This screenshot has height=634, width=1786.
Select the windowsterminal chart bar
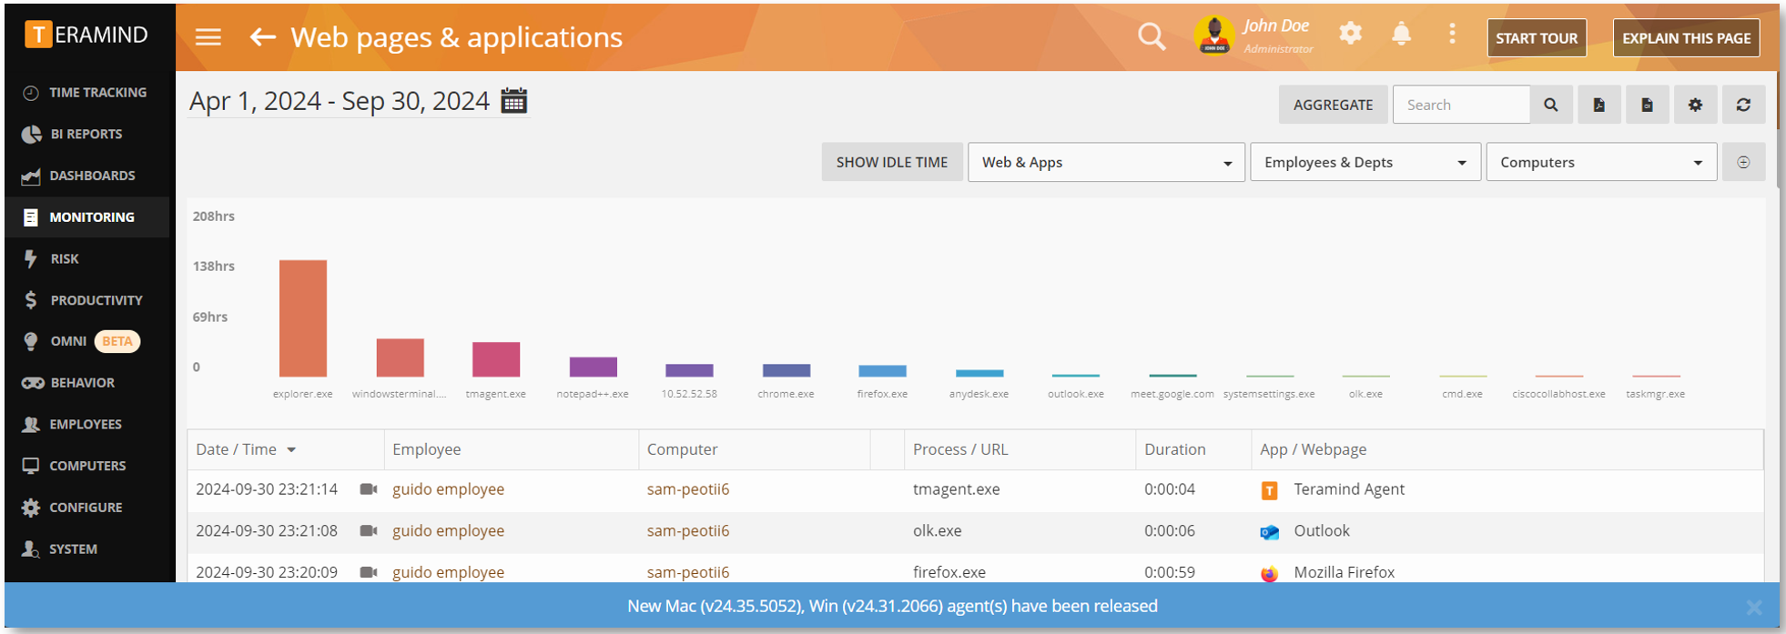pos(401,357)
